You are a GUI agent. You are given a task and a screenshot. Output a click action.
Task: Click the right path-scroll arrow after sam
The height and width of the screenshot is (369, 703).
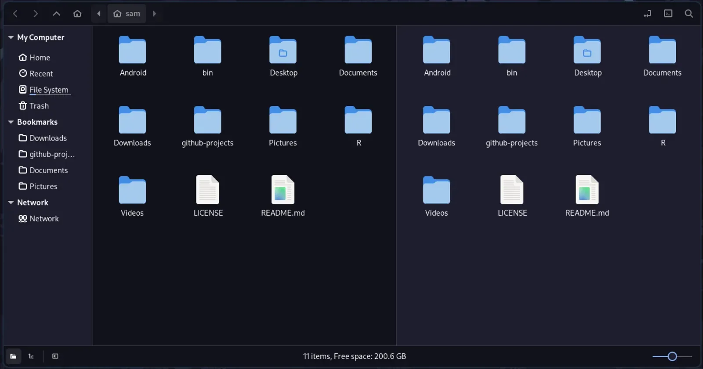(x=154, y=14)
